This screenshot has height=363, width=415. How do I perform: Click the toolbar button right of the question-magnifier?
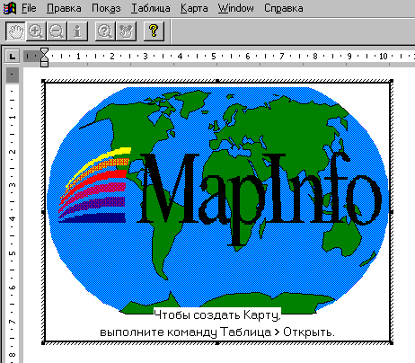click(126, 31)
